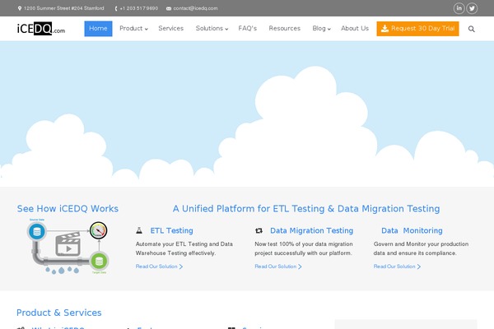This screenshot has height=329, width=494.
Task: Click the location pin icon beside address
Action: coord(20,8)
